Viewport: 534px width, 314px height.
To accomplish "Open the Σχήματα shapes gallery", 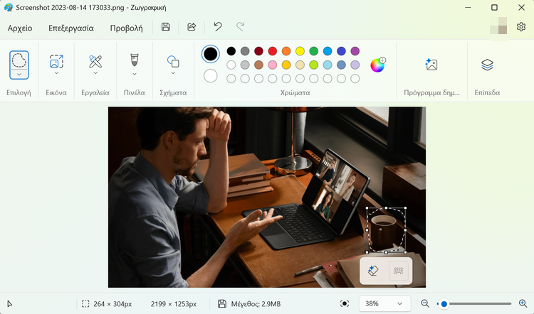I will point(173,61).
